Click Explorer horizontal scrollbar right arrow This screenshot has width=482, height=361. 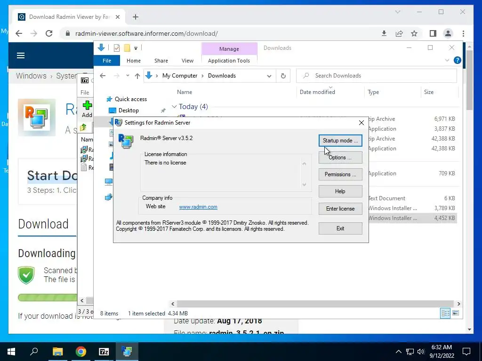tap(458, 304)
